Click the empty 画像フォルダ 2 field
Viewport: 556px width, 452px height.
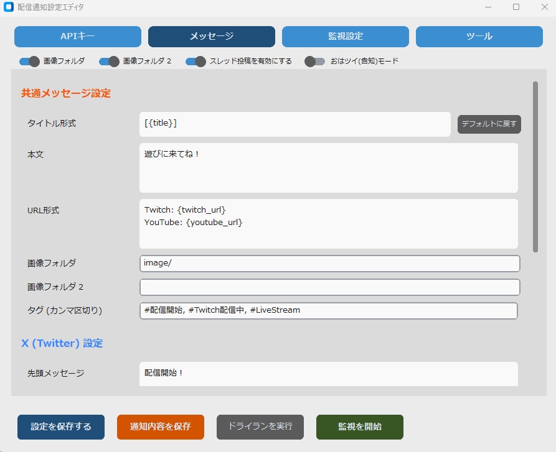pos(330,287)
